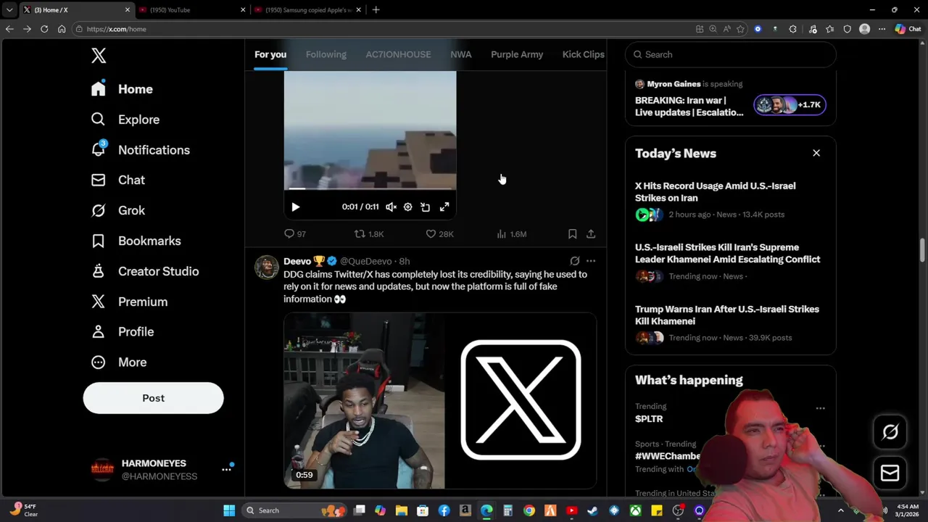This screenshot has width=928, height=522.
Task: Open the floating Grok button
Action: (x=890, y=432)
